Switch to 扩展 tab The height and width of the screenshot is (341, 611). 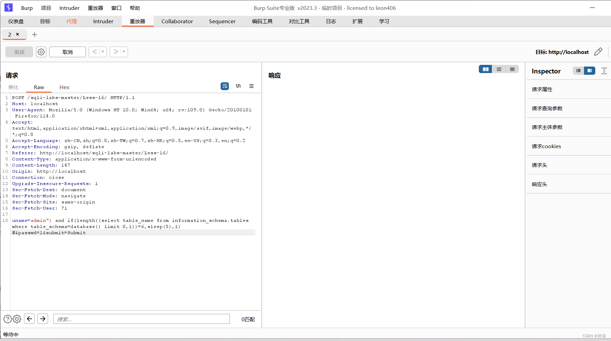358,21
